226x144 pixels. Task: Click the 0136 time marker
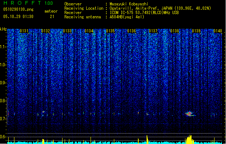coord(132,31)
